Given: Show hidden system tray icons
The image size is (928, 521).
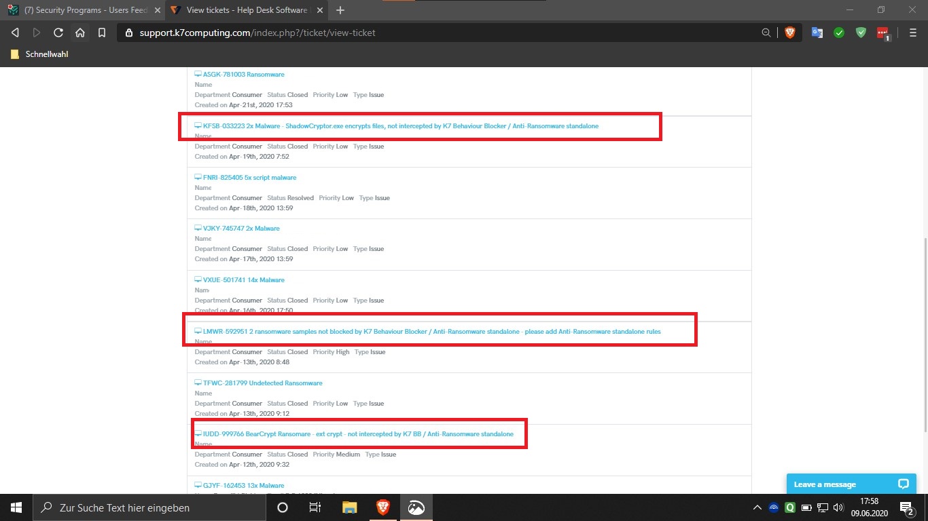Looking at the screenshot, I should 757,507.
